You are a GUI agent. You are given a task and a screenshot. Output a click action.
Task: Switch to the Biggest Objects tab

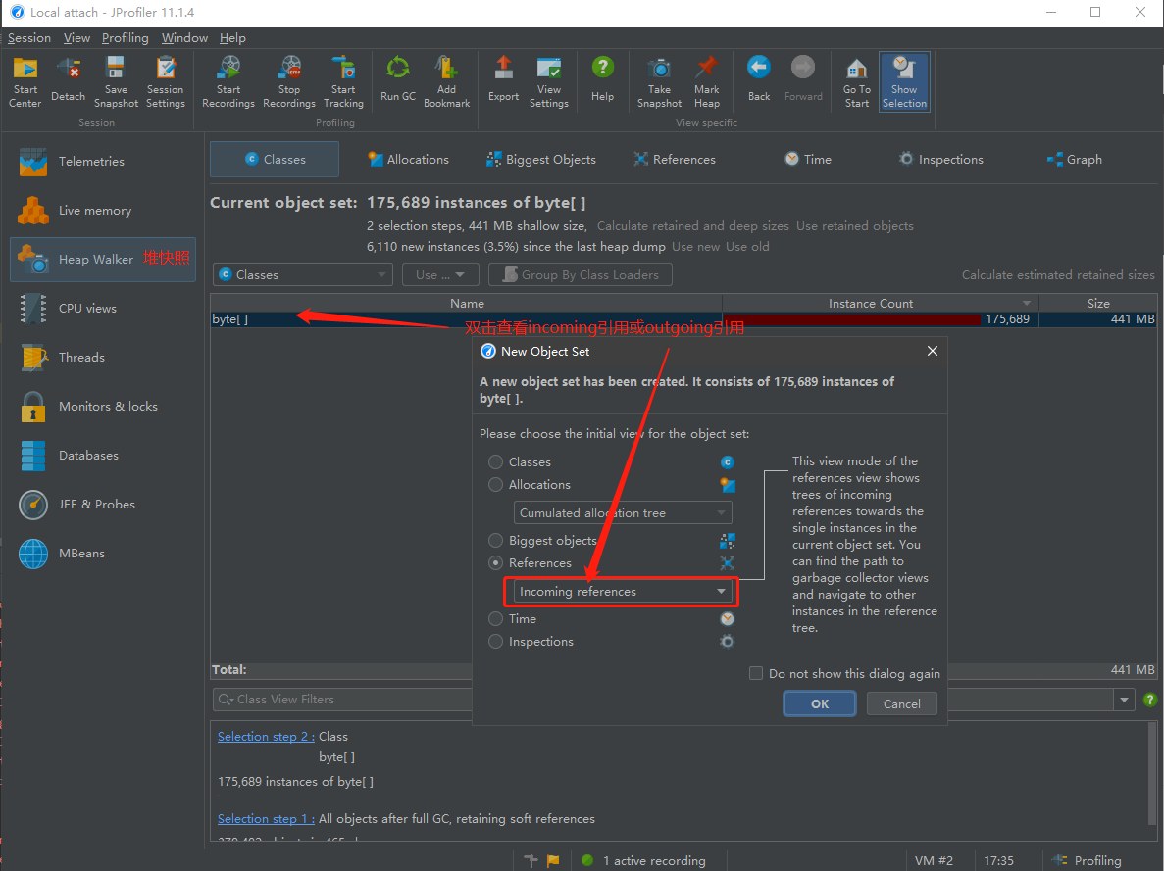(539, 159)
